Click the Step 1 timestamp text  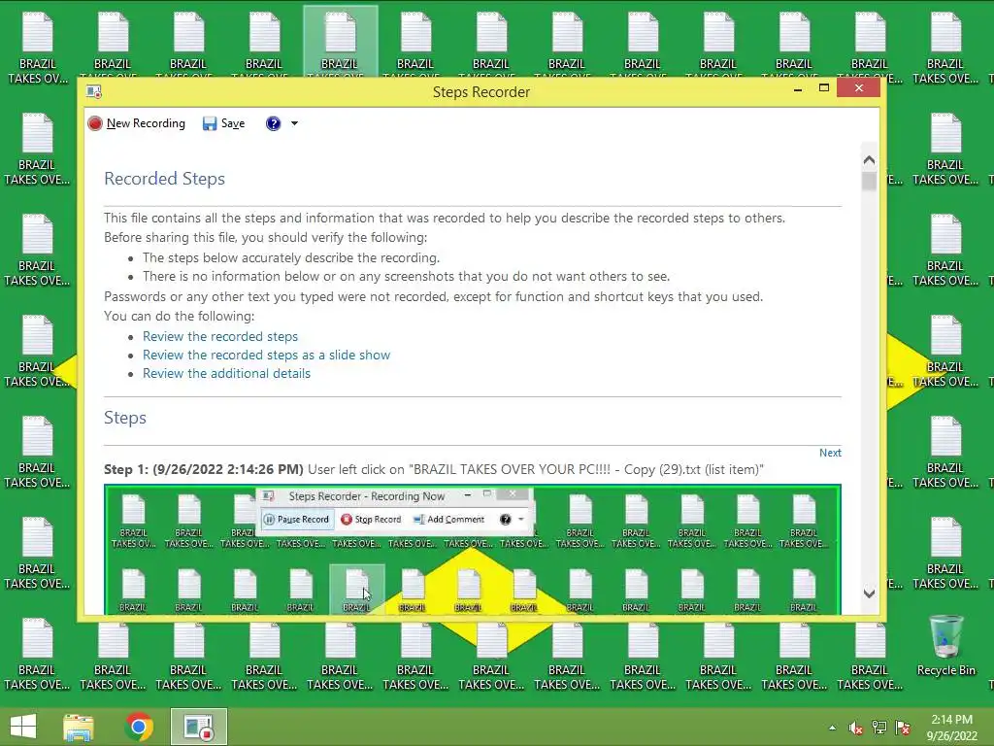(228, 469)
